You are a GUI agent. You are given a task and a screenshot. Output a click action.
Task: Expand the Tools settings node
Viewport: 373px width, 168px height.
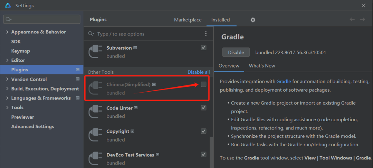coord(7,107)
